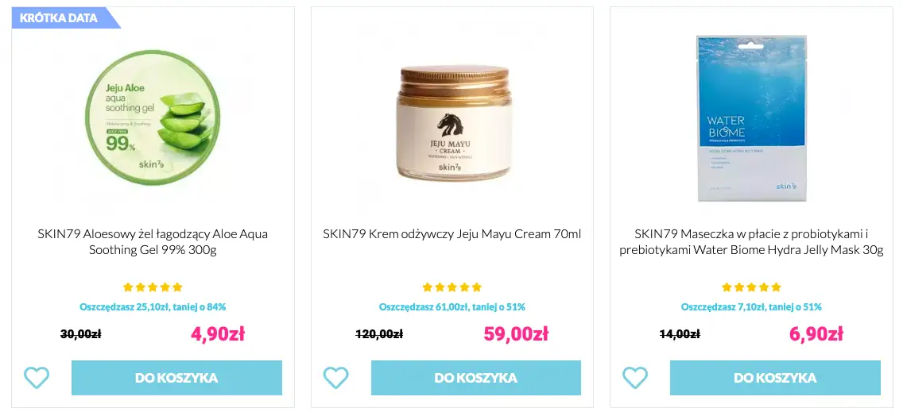Open SKIN79 Aloesowy żel łagodzący title link
The image size is (903, 412).
coord(153,241)
